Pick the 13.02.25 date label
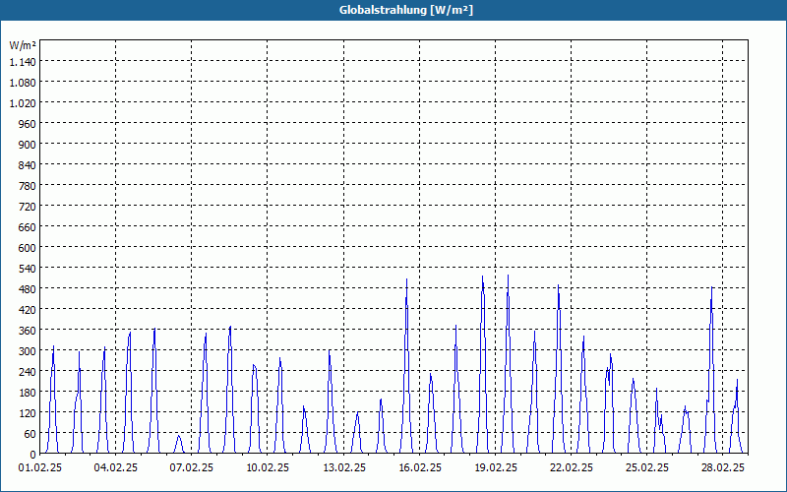The image size is (787, 492). (x=344, y=468)
